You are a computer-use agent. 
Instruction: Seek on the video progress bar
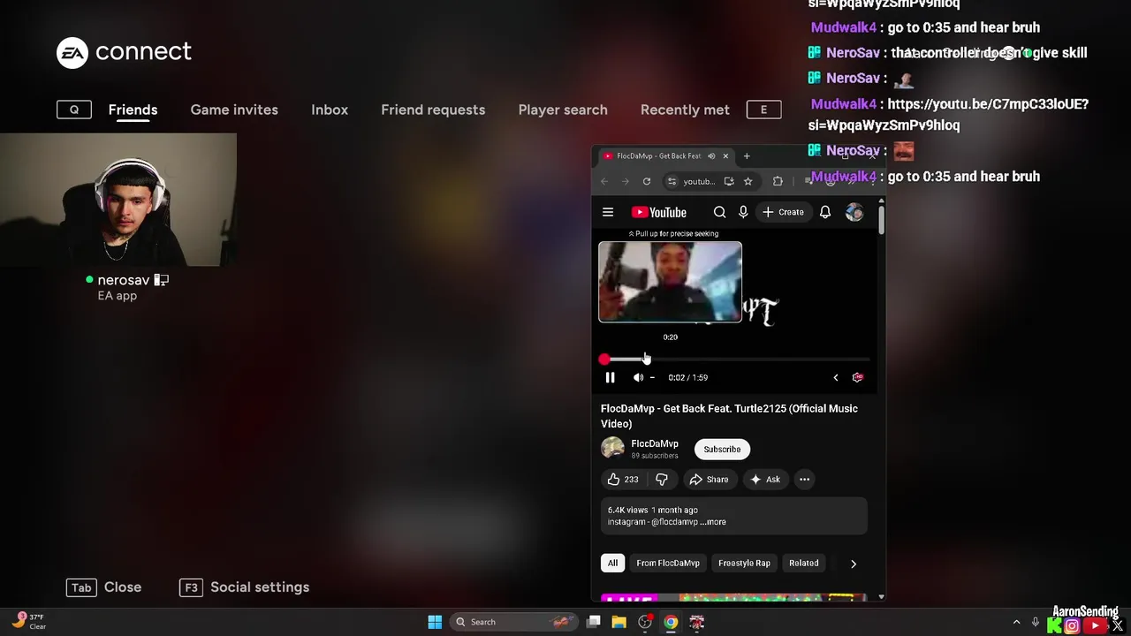(735, 360)
